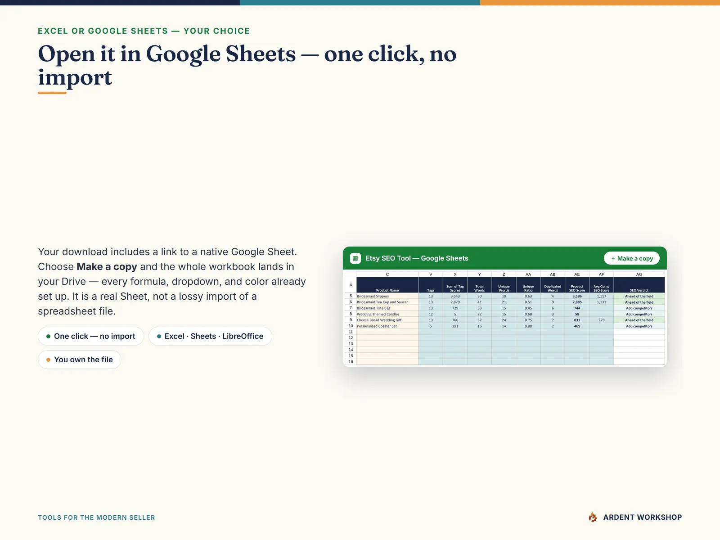
Task: Click the Tags header cell
Action: [x=431, y=285]
